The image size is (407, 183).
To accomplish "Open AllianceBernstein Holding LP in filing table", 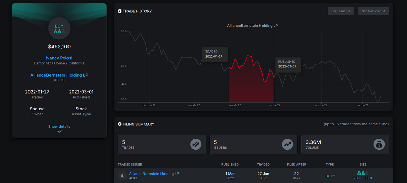I will click(x=154, y=174).
